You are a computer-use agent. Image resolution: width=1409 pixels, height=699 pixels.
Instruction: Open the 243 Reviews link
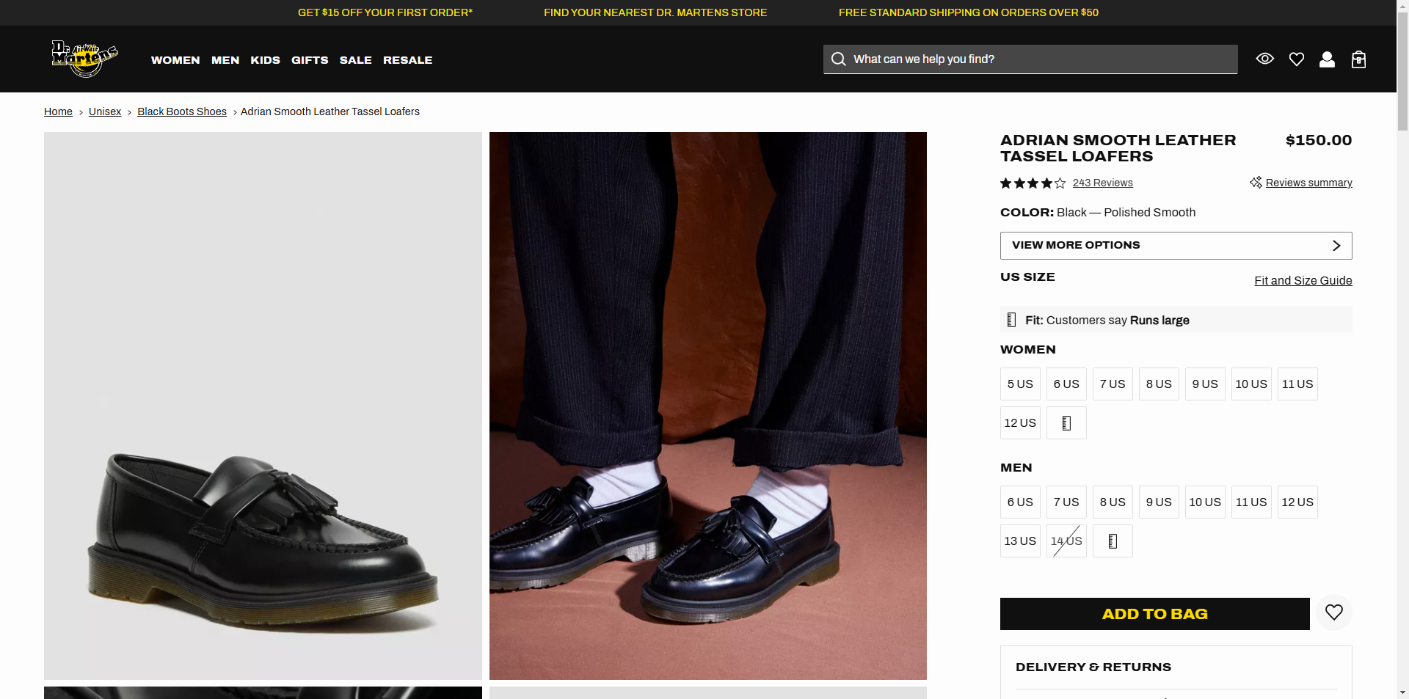click(1102, 183)
